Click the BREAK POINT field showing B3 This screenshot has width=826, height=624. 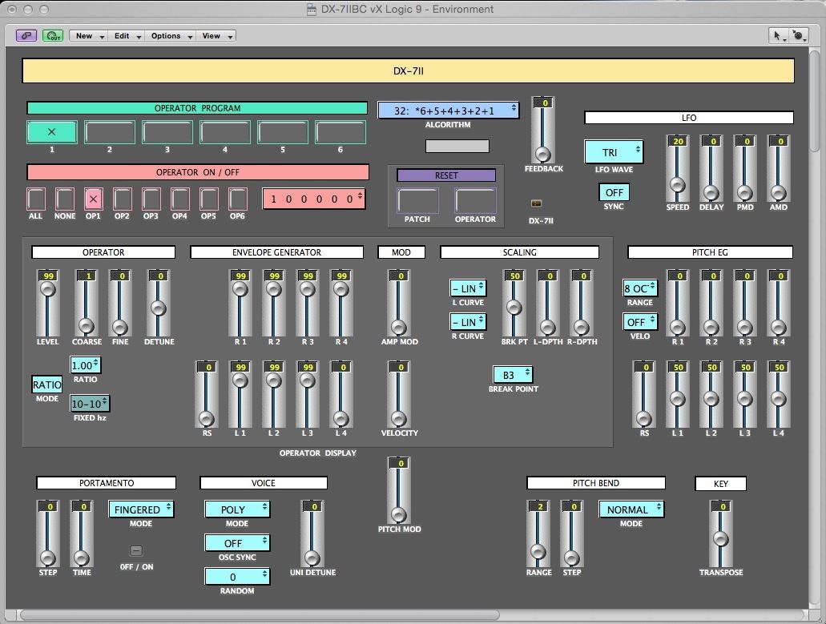pyautogui.click(x=513, y=373)
